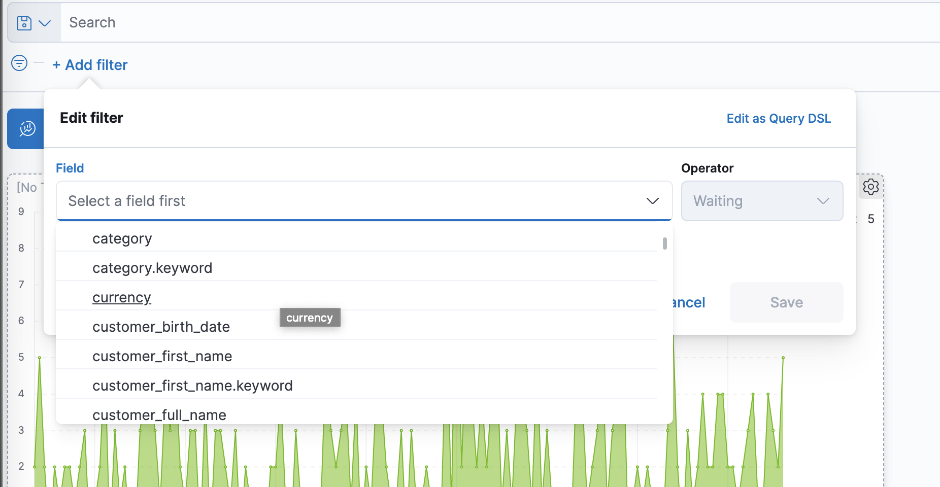Select the 'category' field from the list
Image resolution: width=940 pixels, height=487 pixels.
click(x=122, y=238)
